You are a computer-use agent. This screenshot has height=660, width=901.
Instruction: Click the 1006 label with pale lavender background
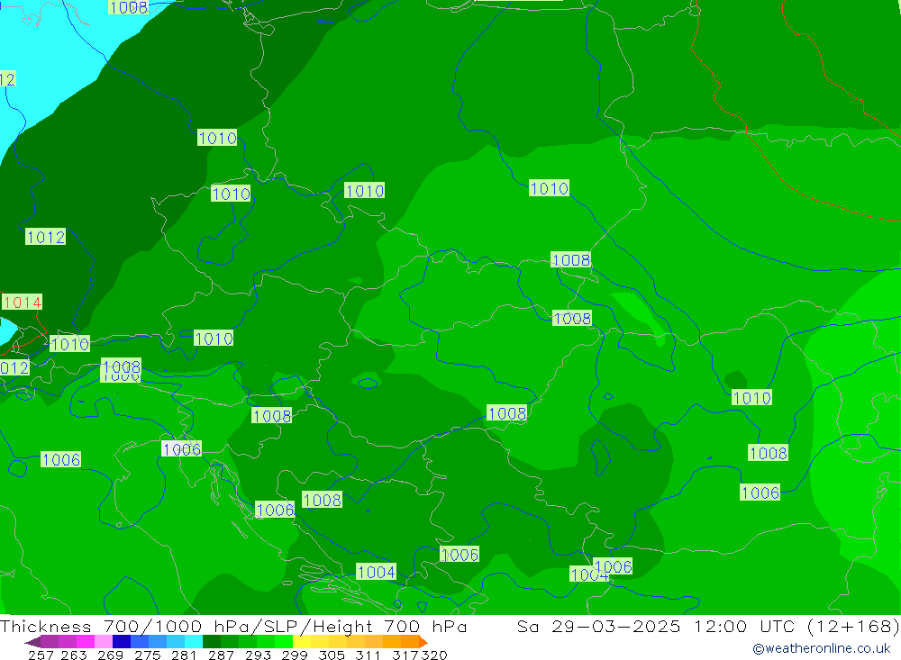coord(182,449)
